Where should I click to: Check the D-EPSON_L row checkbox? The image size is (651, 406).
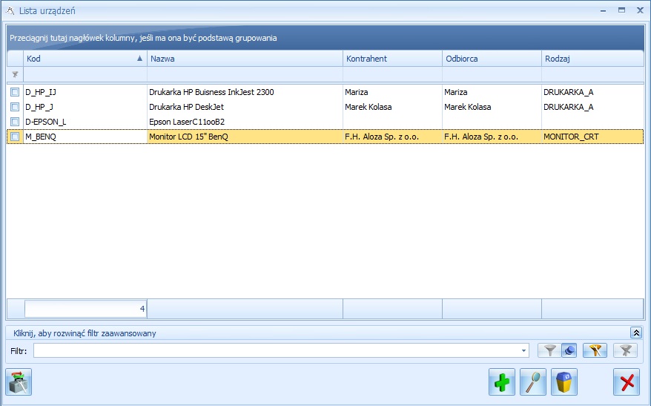15,122
